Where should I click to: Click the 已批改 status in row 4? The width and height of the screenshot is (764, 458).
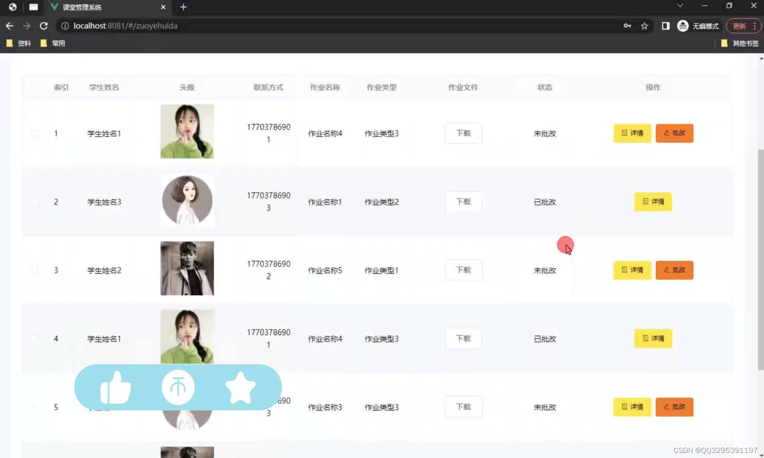(545, 339)
